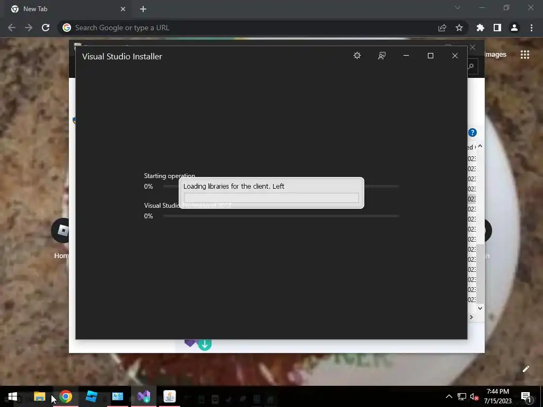The height and width of the screenshot is (407, 543).
Task: Share this page from the Chrome toolbar
Action: click(x=442, y=28)
